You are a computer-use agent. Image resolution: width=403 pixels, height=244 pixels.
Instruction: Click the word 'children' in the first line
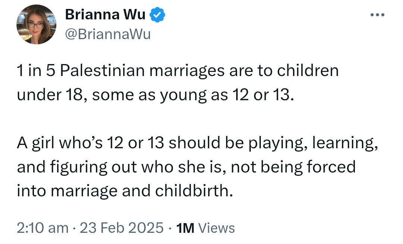[307, 71]
